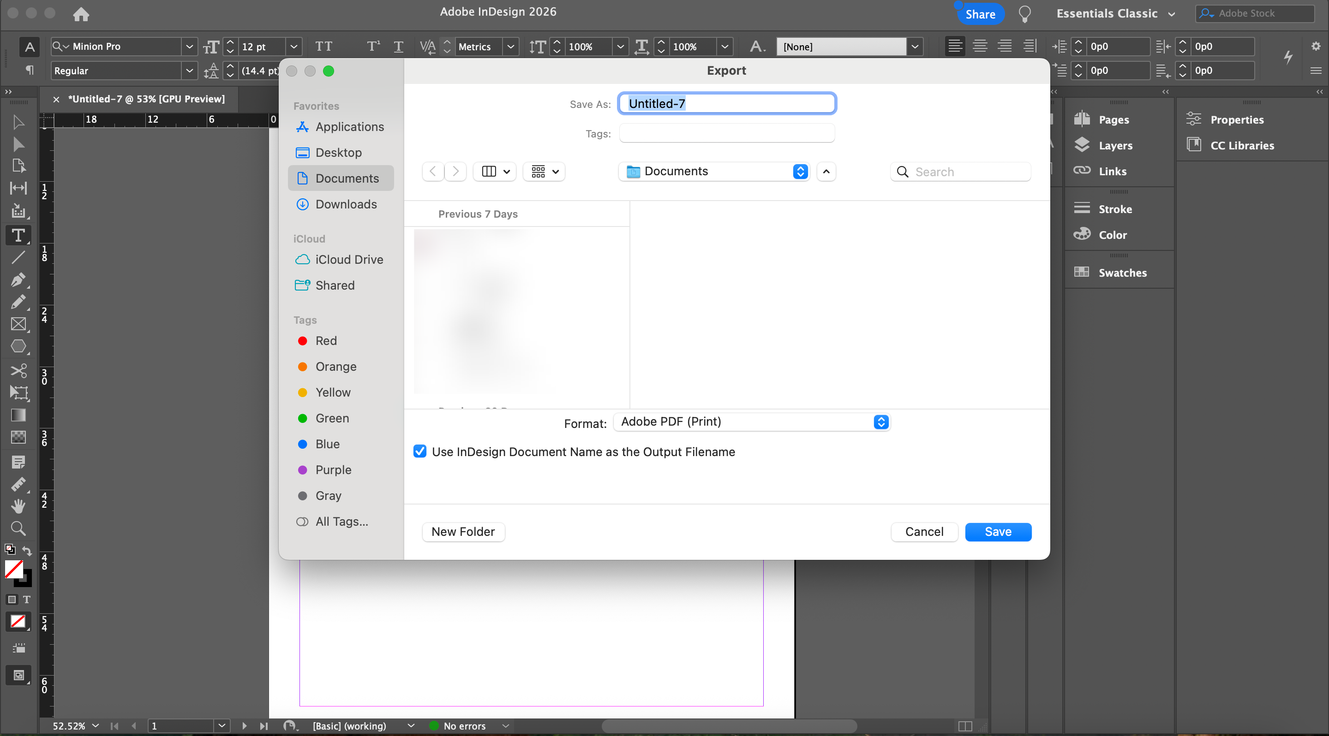Uncheck Use InDesign Document Name checkbox
Screen dimensions: 1329x736
click(x=420, y=451)
